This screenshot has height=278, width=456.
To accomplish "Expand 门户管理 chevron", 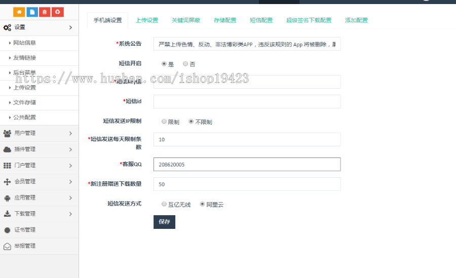I will tap(70, 166).
